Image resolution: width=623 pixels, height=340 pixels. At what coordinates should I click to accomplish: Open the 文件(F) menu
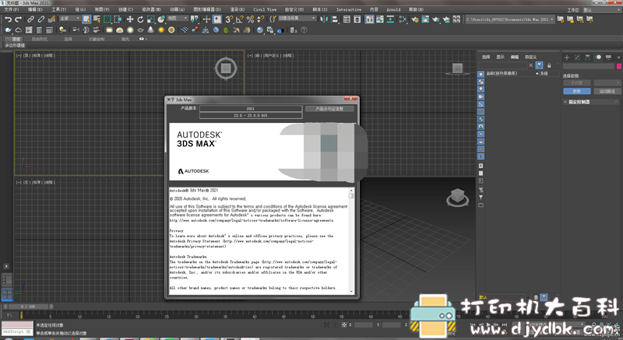tap(11, 9)
